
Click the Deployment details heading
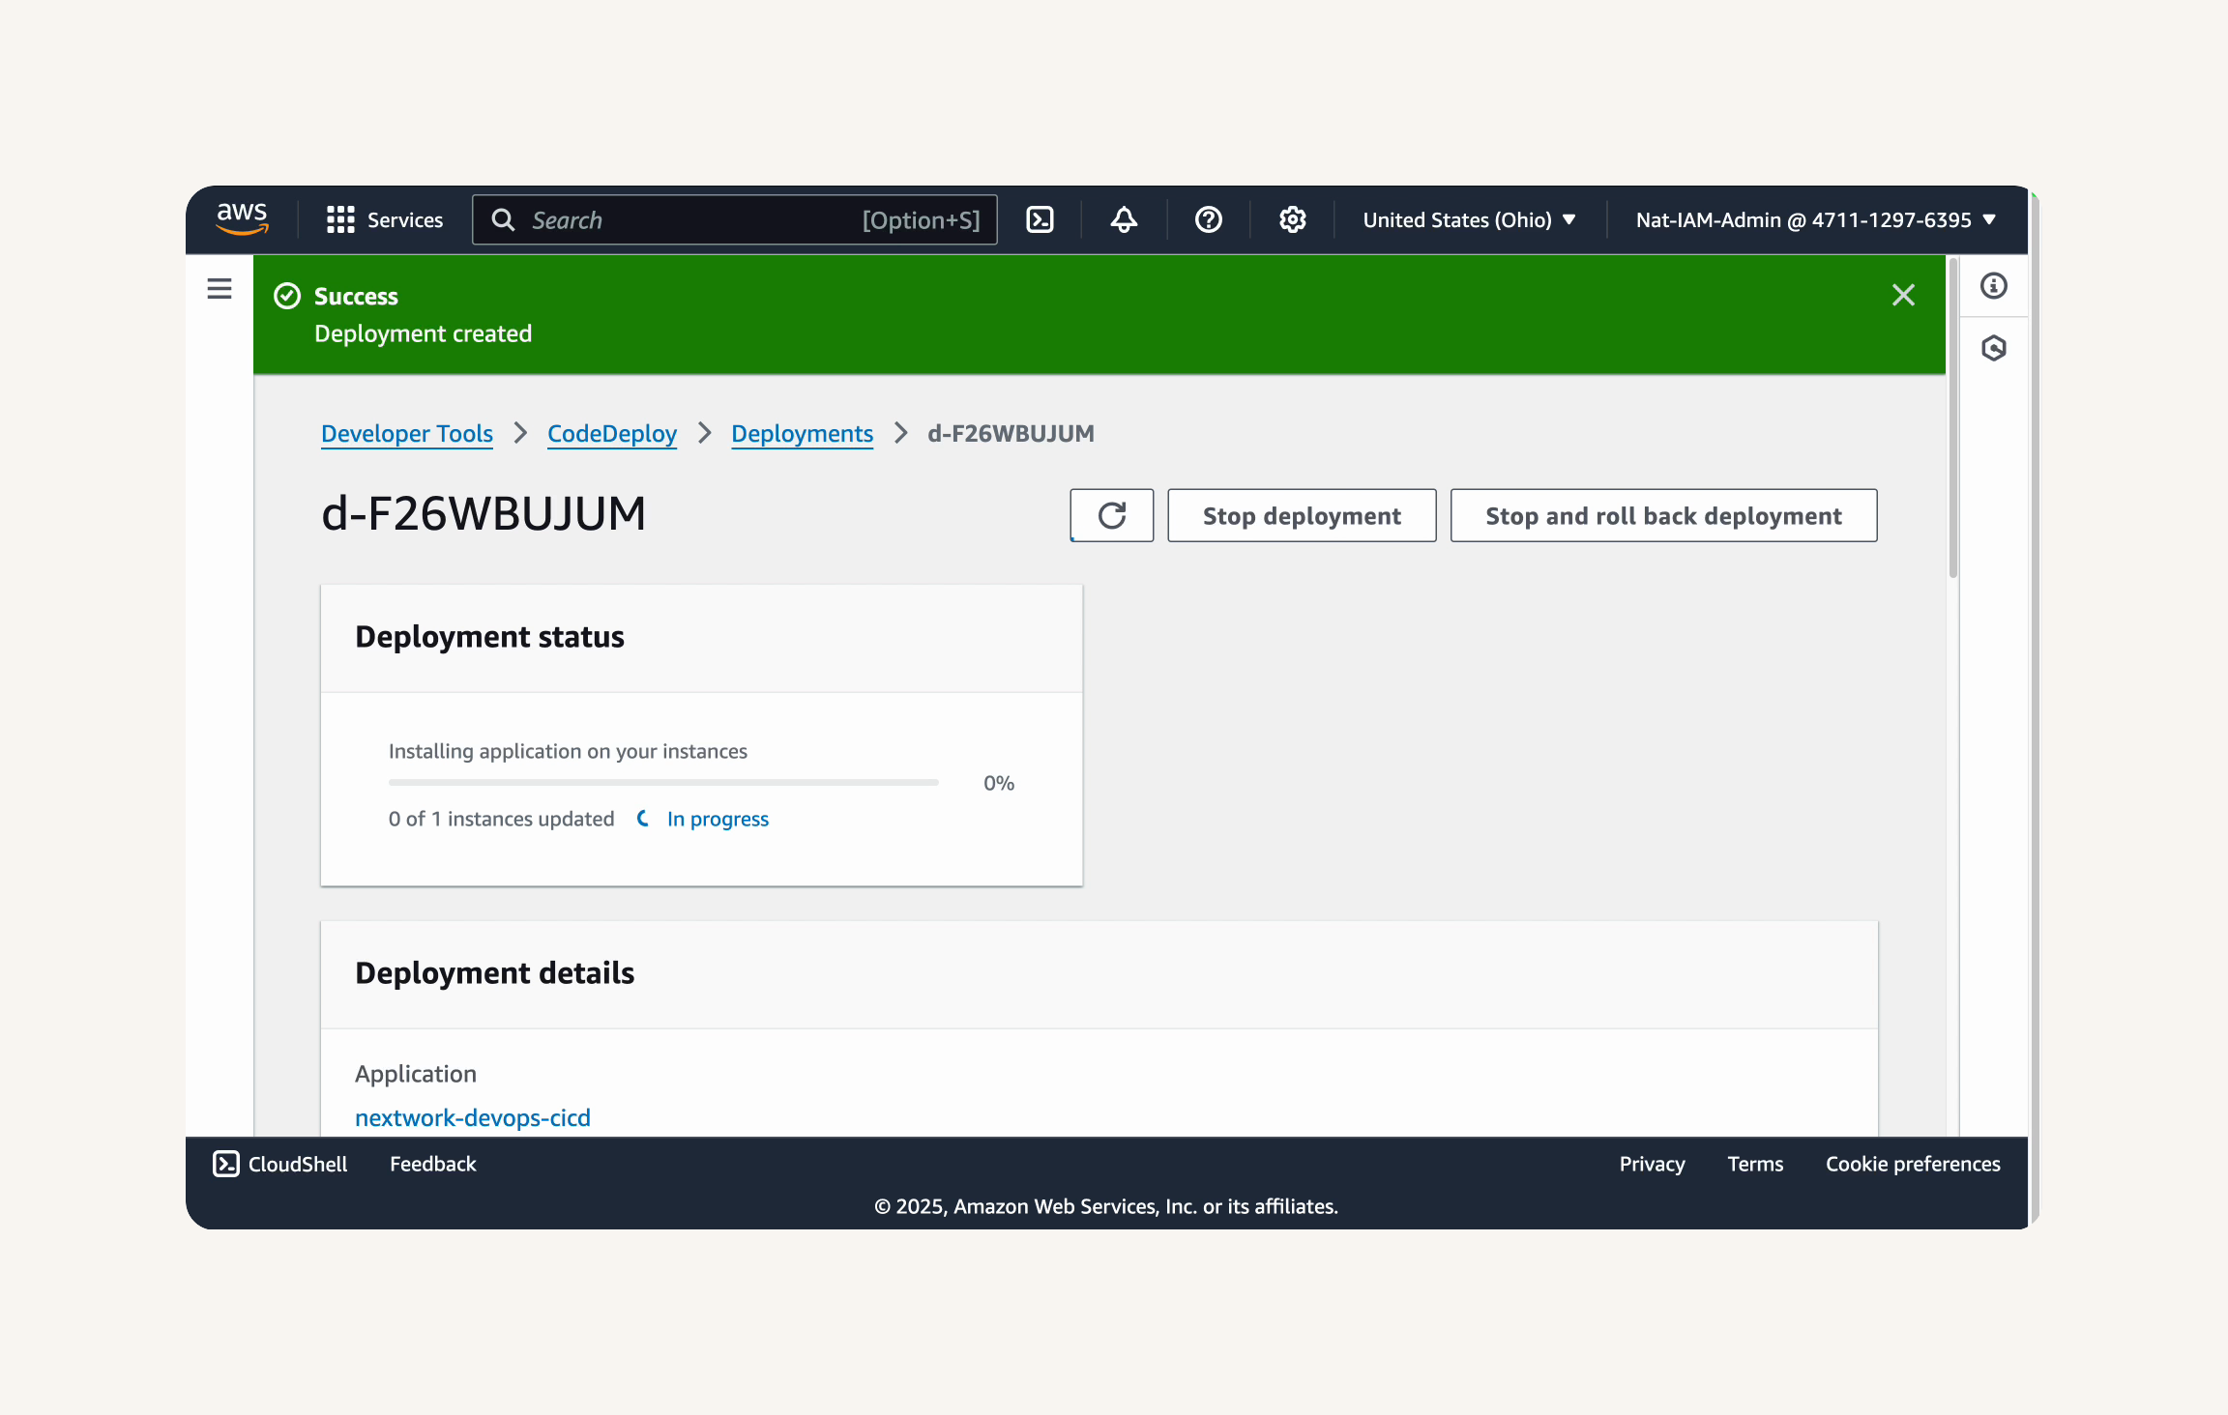494,973
